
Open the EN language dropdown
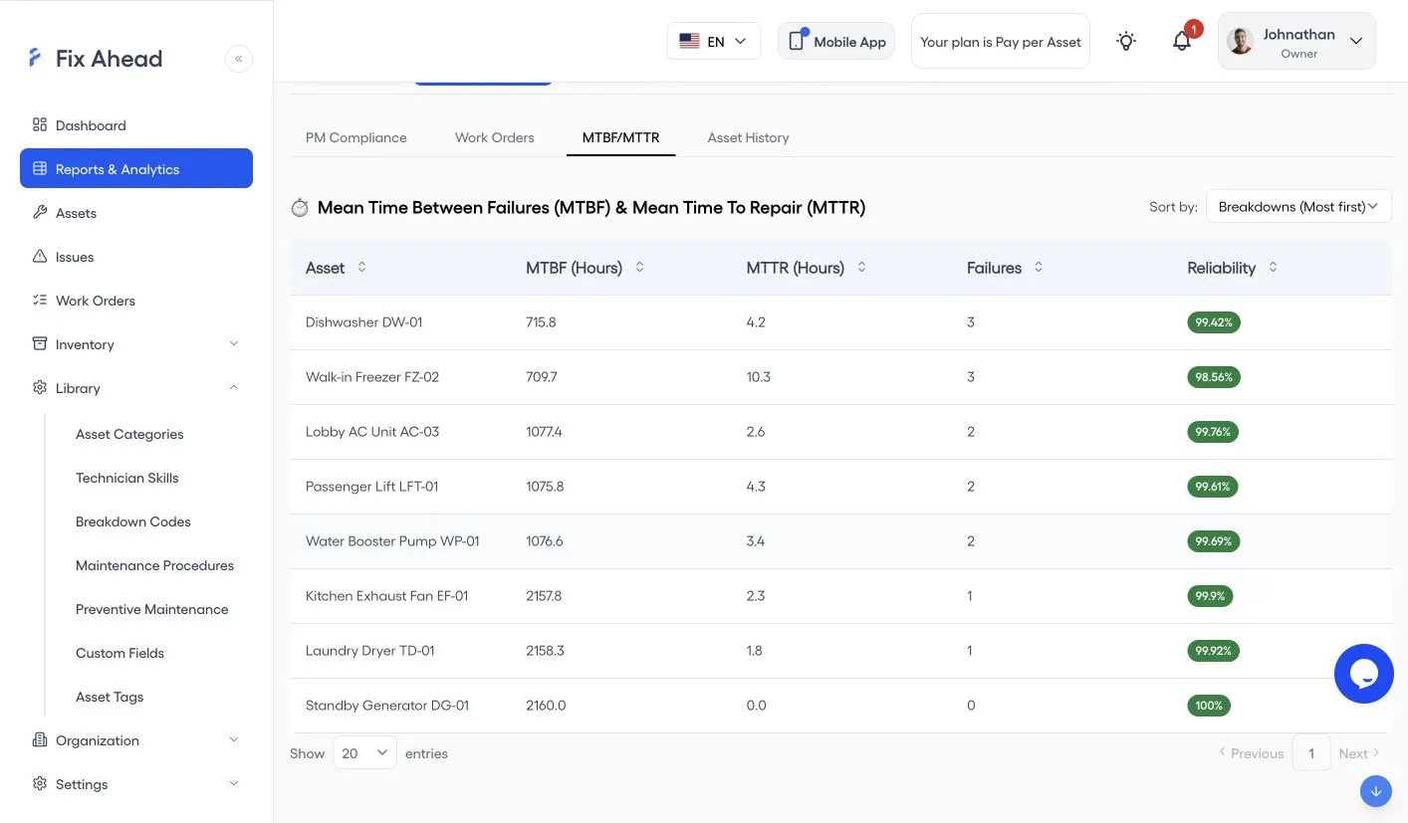[714, 41]
